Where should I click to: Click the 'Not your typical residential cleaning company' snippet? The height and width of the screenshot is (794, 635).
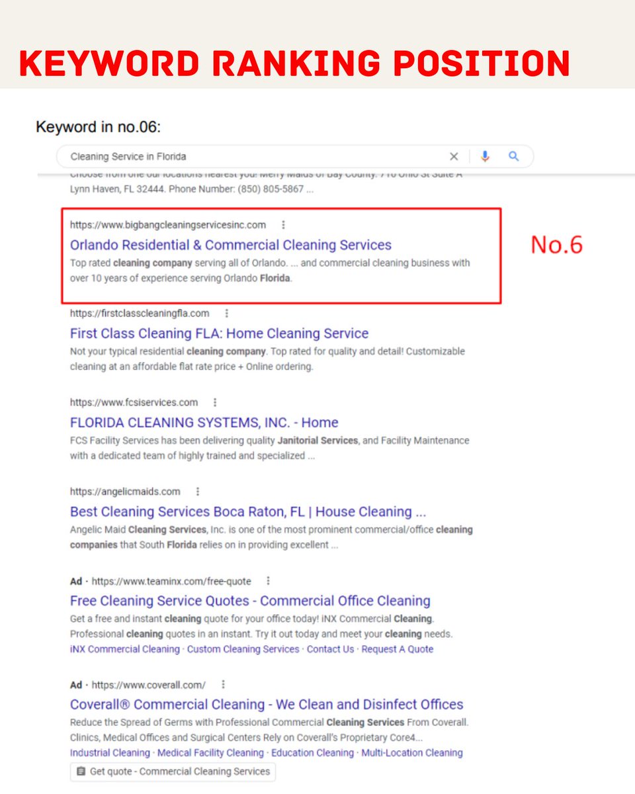coord(267,359)
